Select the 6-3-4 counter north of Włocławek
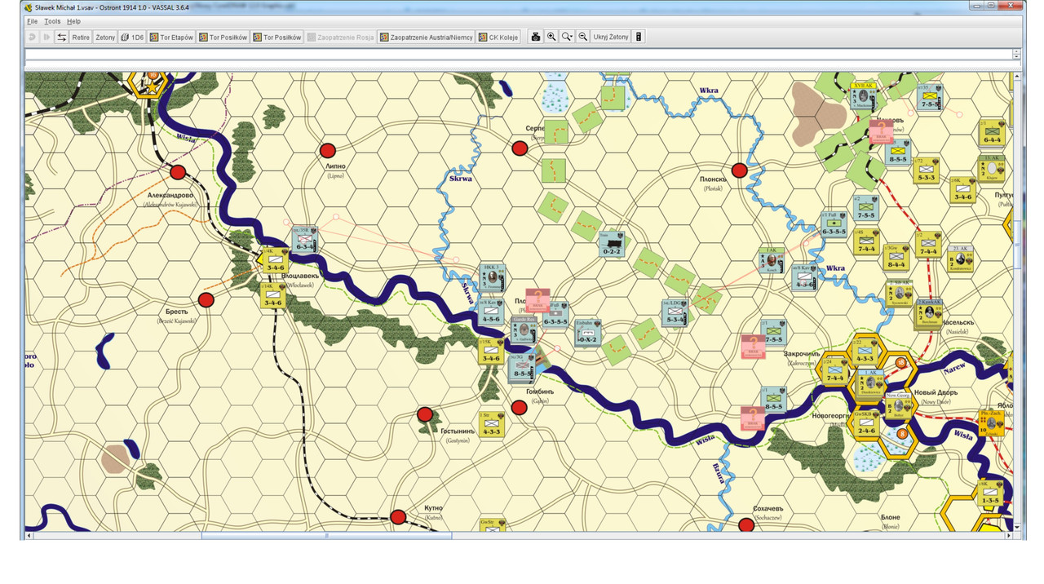The image size is (1044, 584). point(303,239)
